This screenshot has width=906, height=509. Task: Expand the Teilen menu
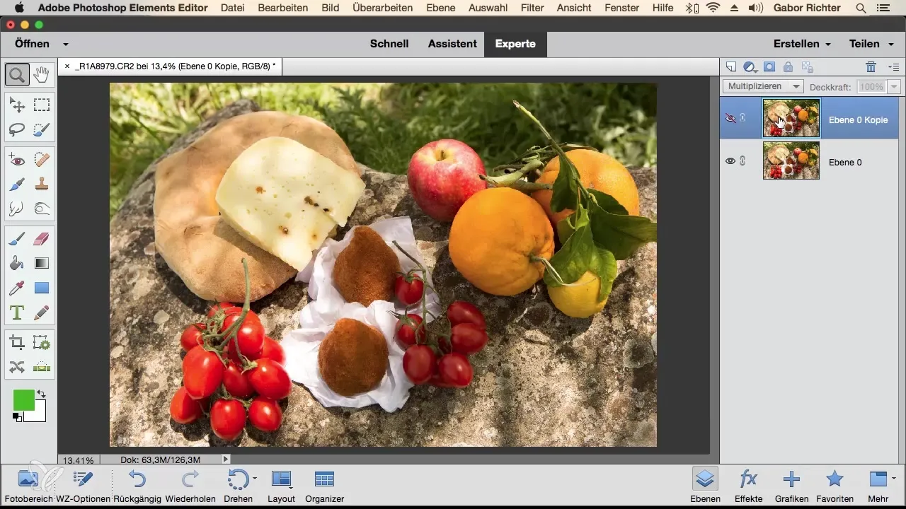tap(870, 44)
